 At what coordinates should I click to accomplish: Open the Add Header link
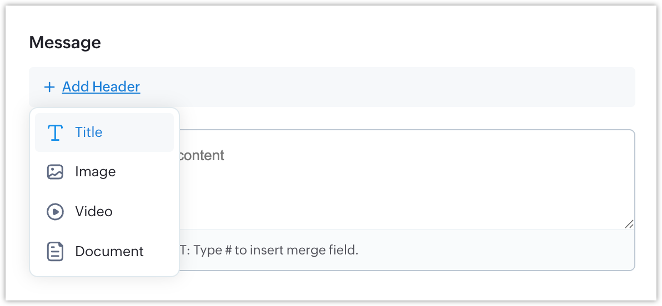101,87
